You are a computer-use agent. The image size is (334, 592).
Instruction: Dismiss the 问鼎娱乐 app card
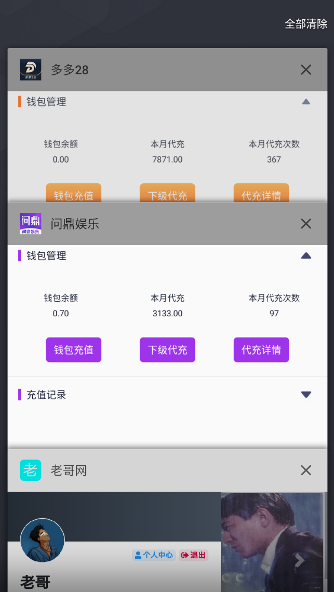click(x=306, y=224)
